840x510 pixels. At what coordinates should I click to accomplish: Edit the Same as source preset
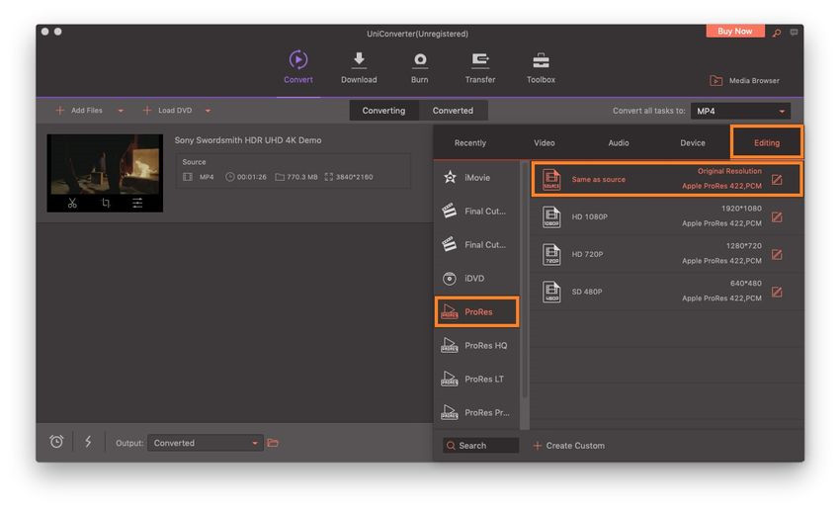pos(777,180)
